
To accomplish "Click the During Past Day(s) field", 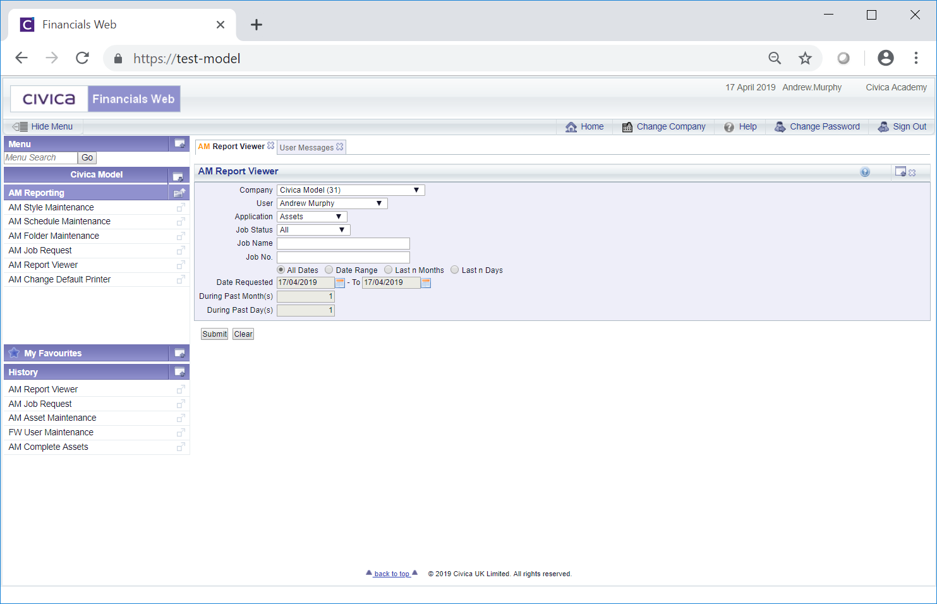I will (306, 311).
